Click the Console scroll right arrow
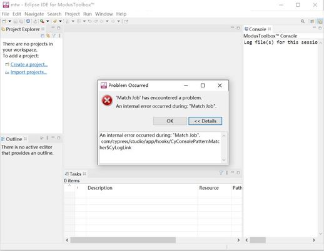 pos(314,240)
